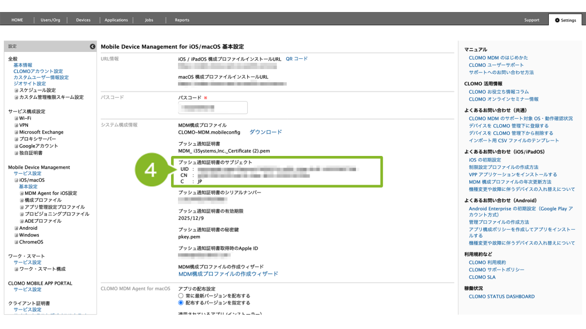This screenshot has width=586, height=329.
Task: Expand the スケジュール設定 tree node
Action: [17, 90]
